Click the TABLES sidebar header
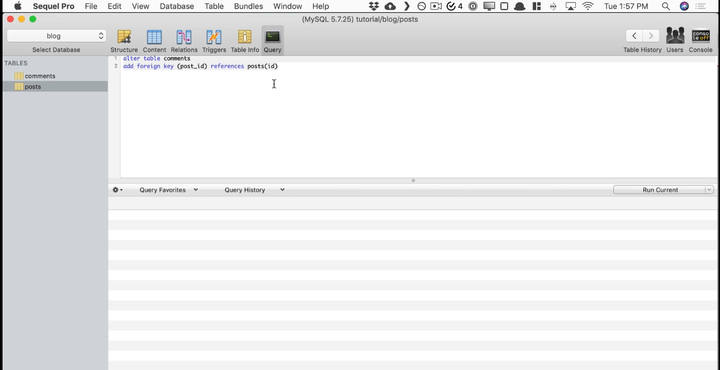Image resolution: width=720 pixels, height=370 pixels. pyautogui.click(x=16, y=63)
